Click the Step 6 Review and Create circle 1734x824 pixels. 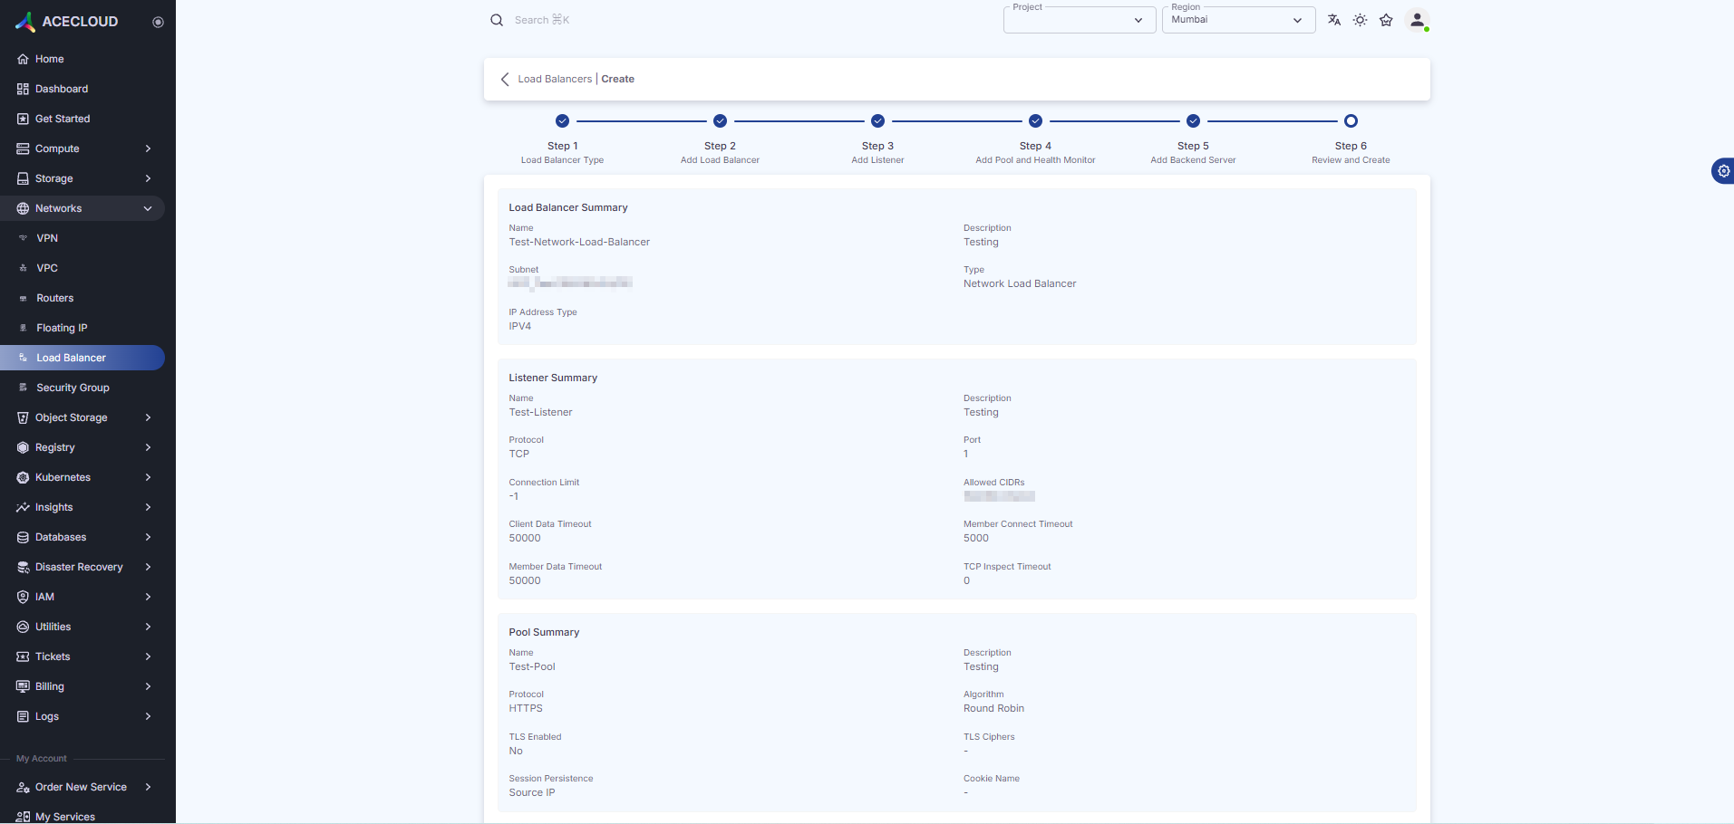[x=1351, y=121]
